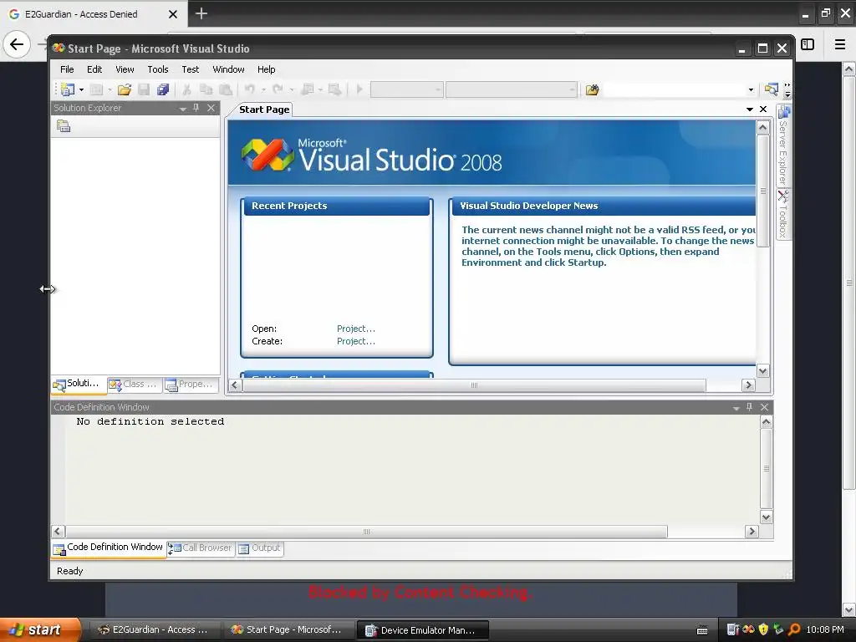Open the New Project dropdown arrow
Image resolution: width=856 pixels, height=642 pixels.
point(81,89)
